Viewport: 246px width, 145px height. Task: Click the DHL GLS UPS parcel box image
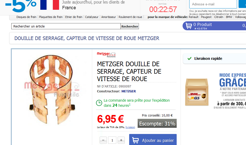(x=197, y=92)
